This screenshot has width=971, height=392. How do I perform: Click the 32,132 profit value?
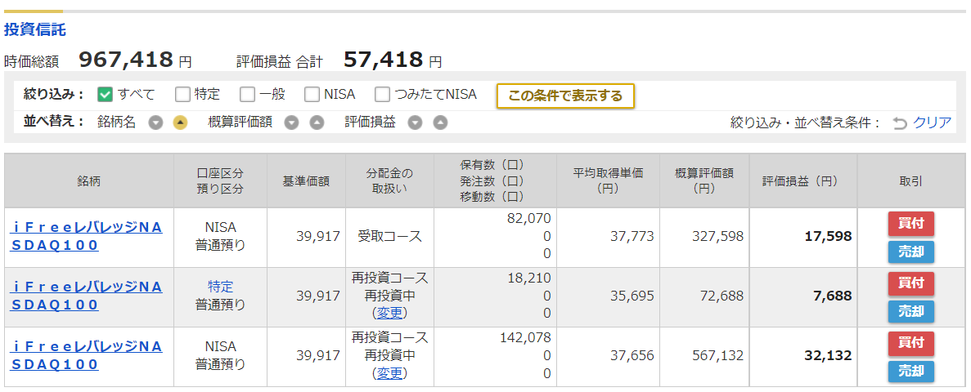[826, 355]
